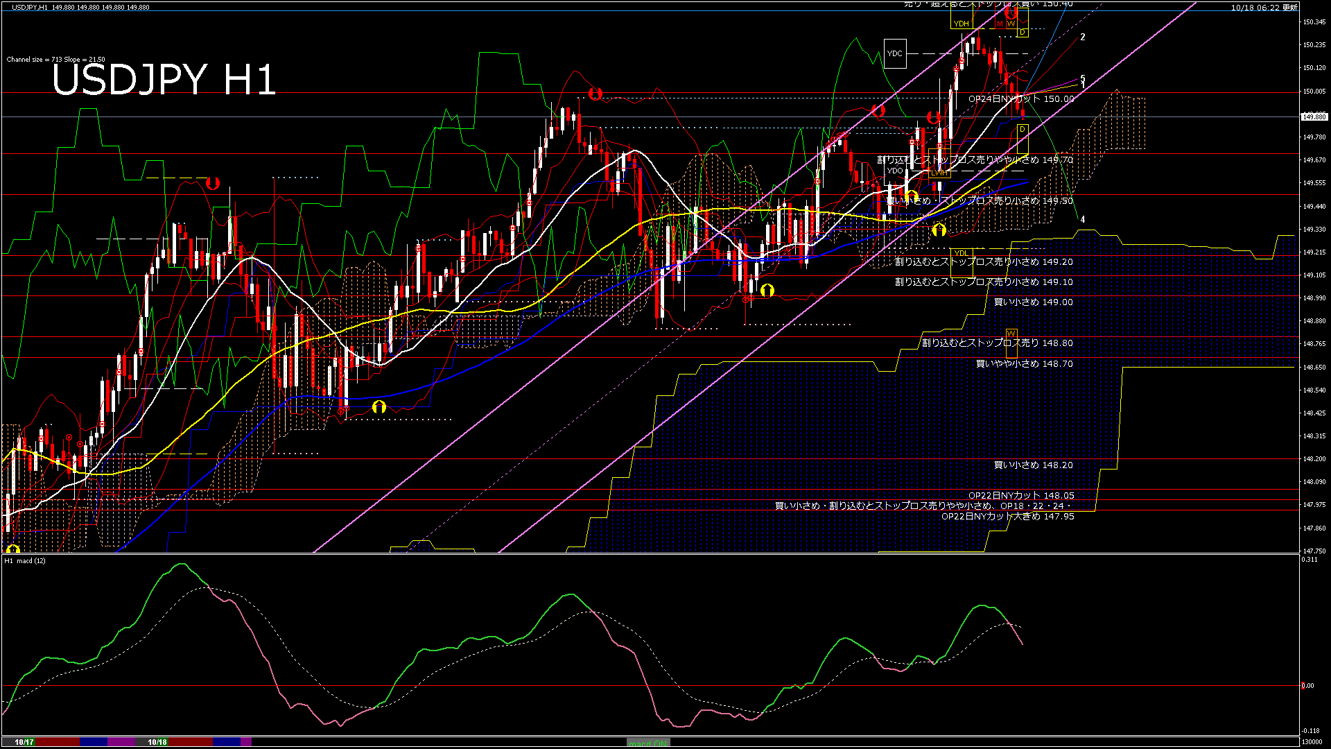1331x749 pixels.
Task: Click yellow up arrow near 148.425 low
Action: [x=379, y=407]
